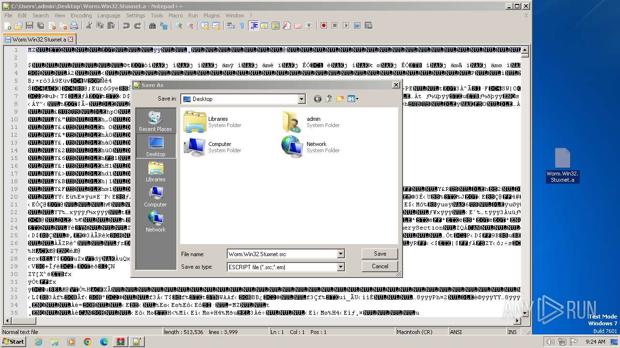This screenshot has width=620, height=348.
Task: Select the Network System Folder in file list
Action: click(x=310, y=147)
